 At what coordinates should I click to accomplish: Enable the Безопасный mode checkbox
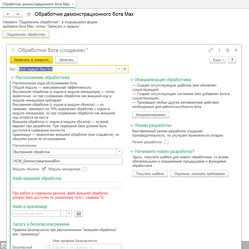[48, 247]
